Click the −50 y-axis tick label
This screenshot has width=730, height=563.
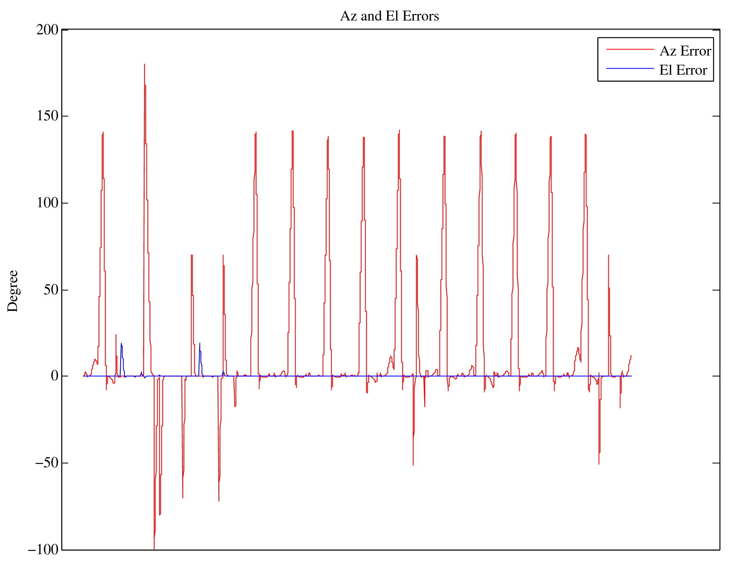pos(47,463)
